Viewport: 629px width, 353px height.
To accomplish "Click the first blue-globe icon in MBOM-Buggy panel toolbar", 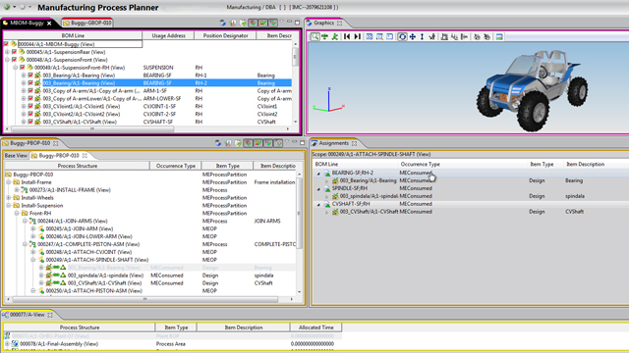I will tap(223, 23).
